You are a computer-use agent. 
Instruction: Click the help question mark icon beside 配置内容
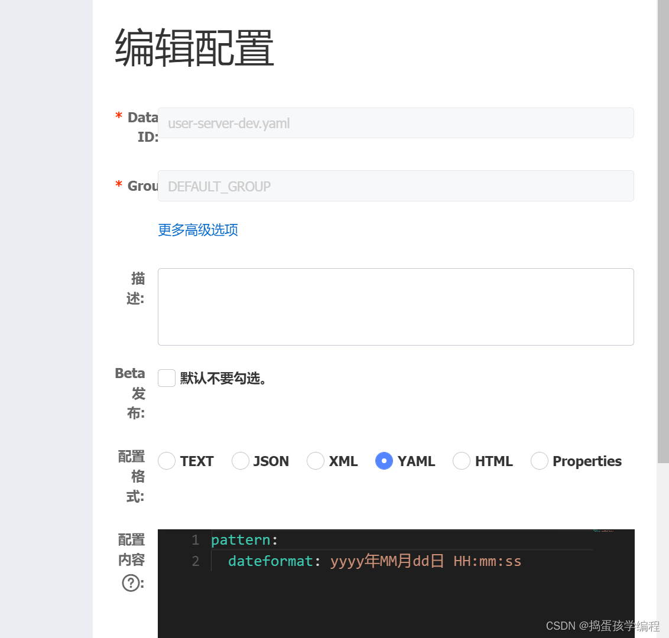point(131,582)
